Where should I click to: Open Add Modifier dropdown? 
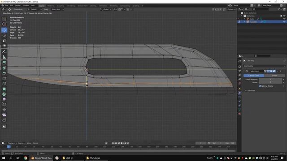point(264,66)
